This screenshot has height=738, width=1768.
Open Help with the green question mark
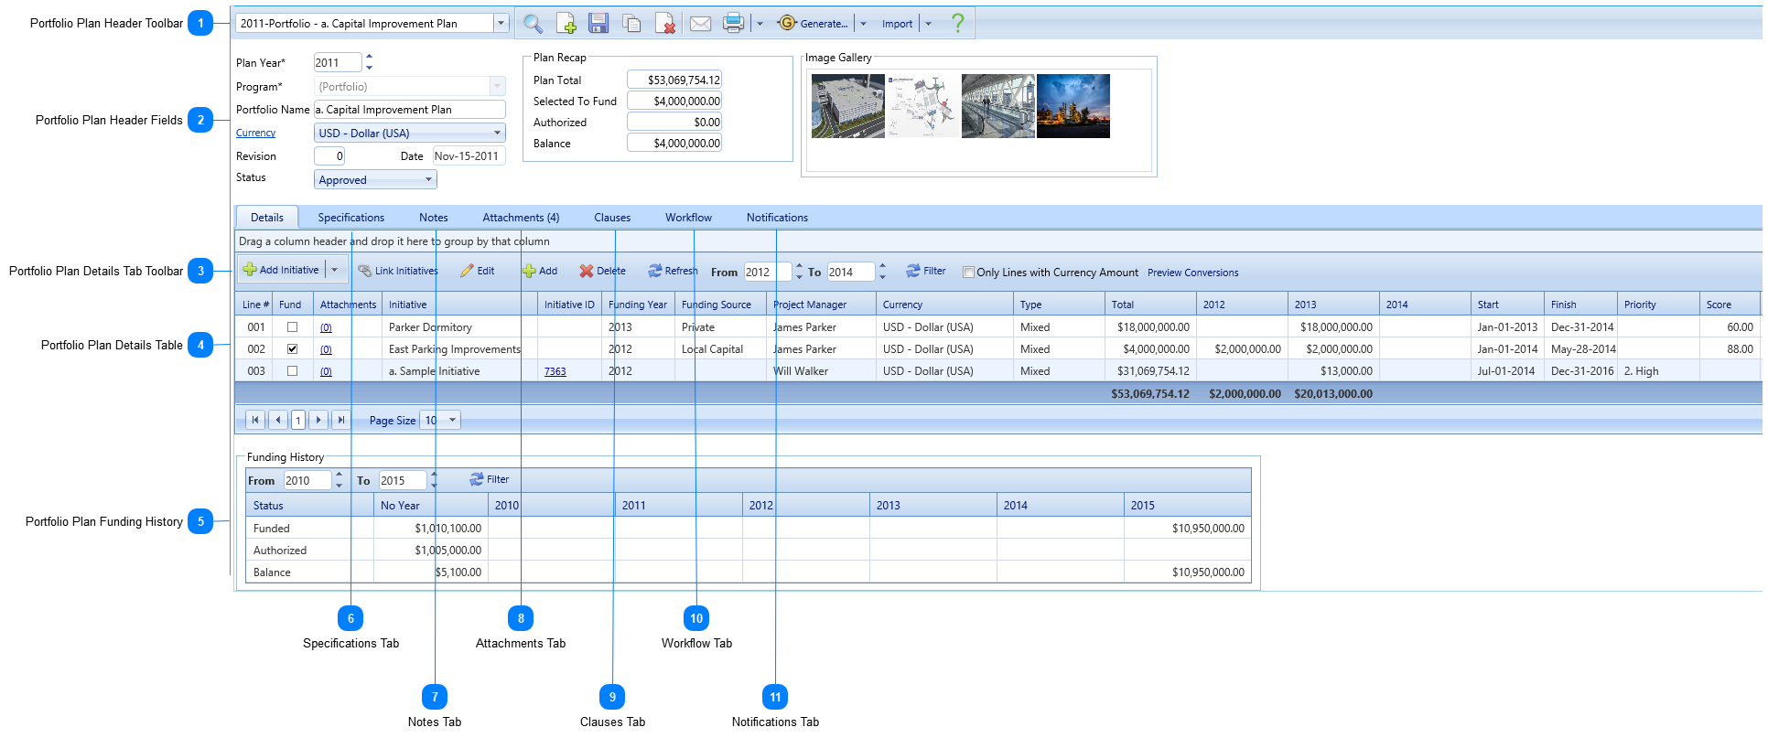[957, 23]
